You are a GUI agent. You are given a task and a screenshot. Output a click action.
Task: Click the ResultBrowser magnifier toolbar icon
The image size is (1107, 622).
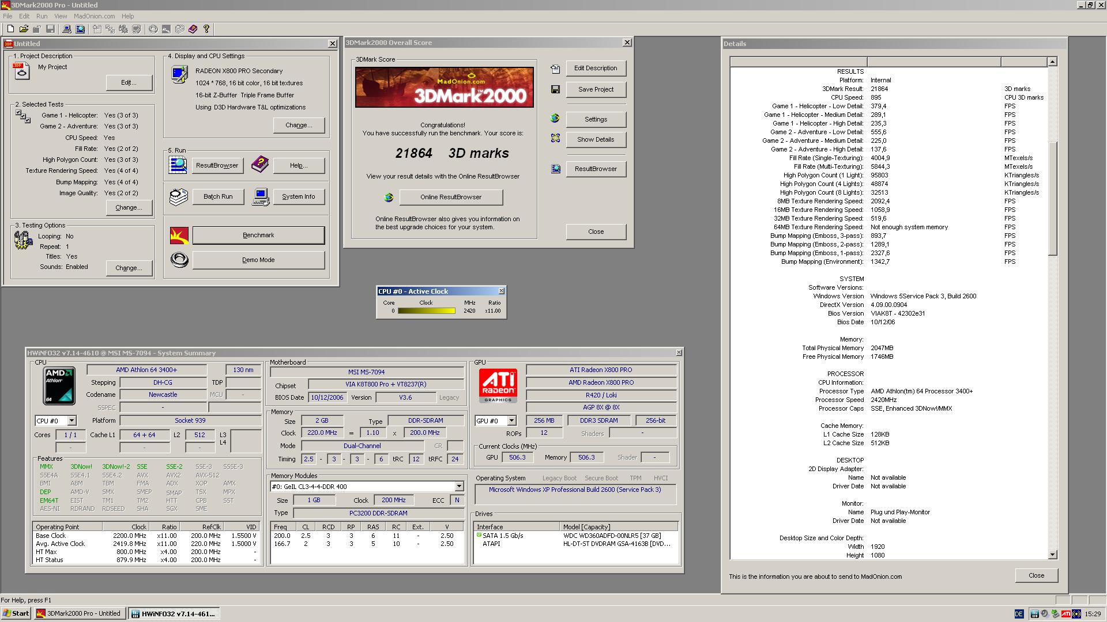[x=80, y=29]
